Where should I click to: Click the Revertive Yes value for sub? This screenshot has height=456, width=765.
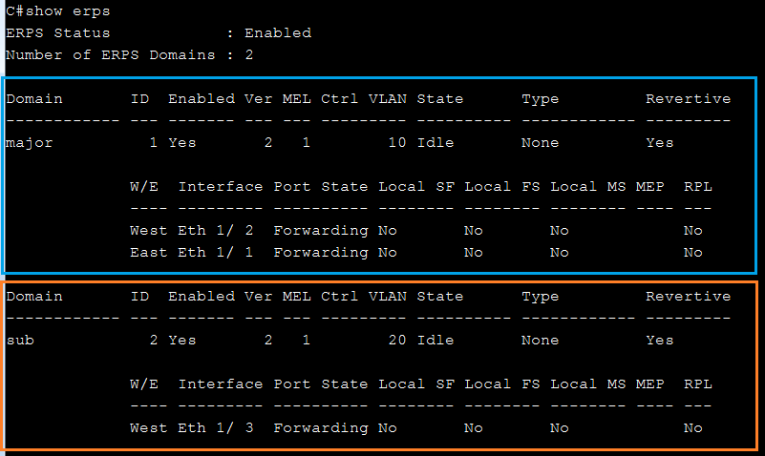pyautogui.click(x=660, y=340)
